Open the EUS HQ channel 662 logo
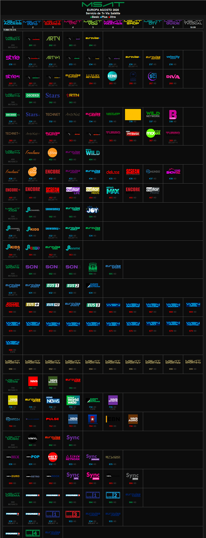 53,305
